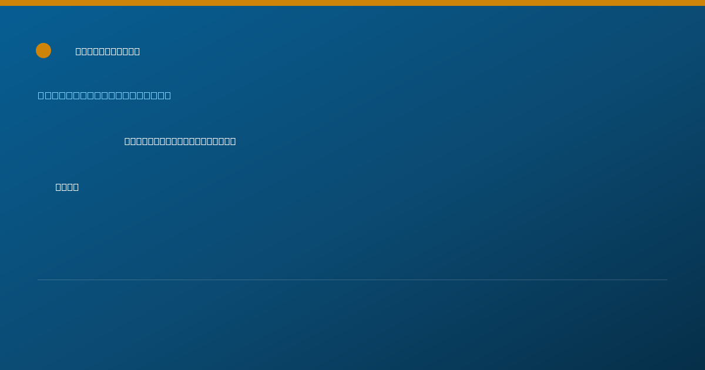The image size is (705, 370).
Task: Select the white header text beside orange circle
Action: click(x=108, y=51)
